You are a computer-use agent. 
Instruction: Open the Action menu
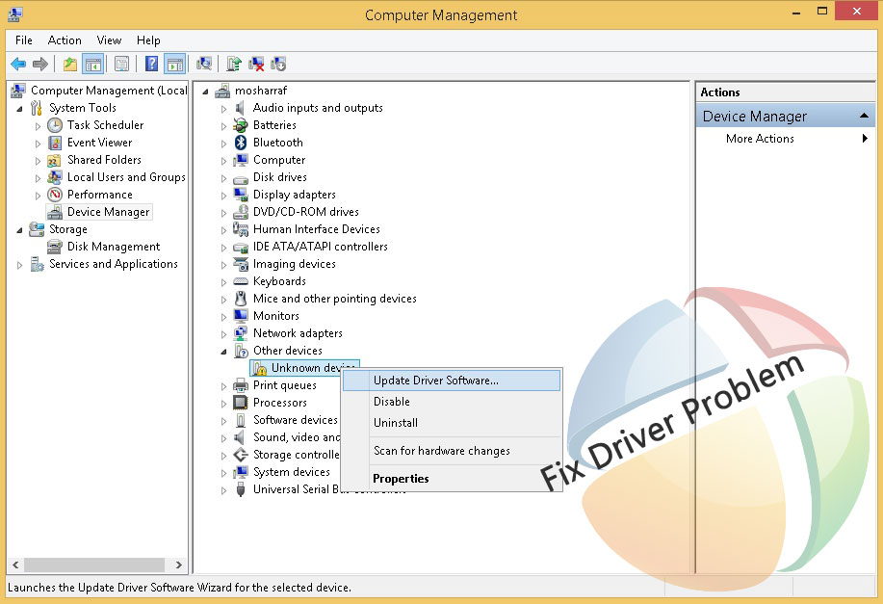coord(65,40)
